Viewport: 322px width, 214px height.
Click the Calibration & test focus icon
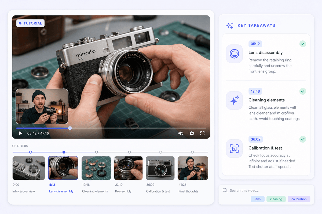234,148
